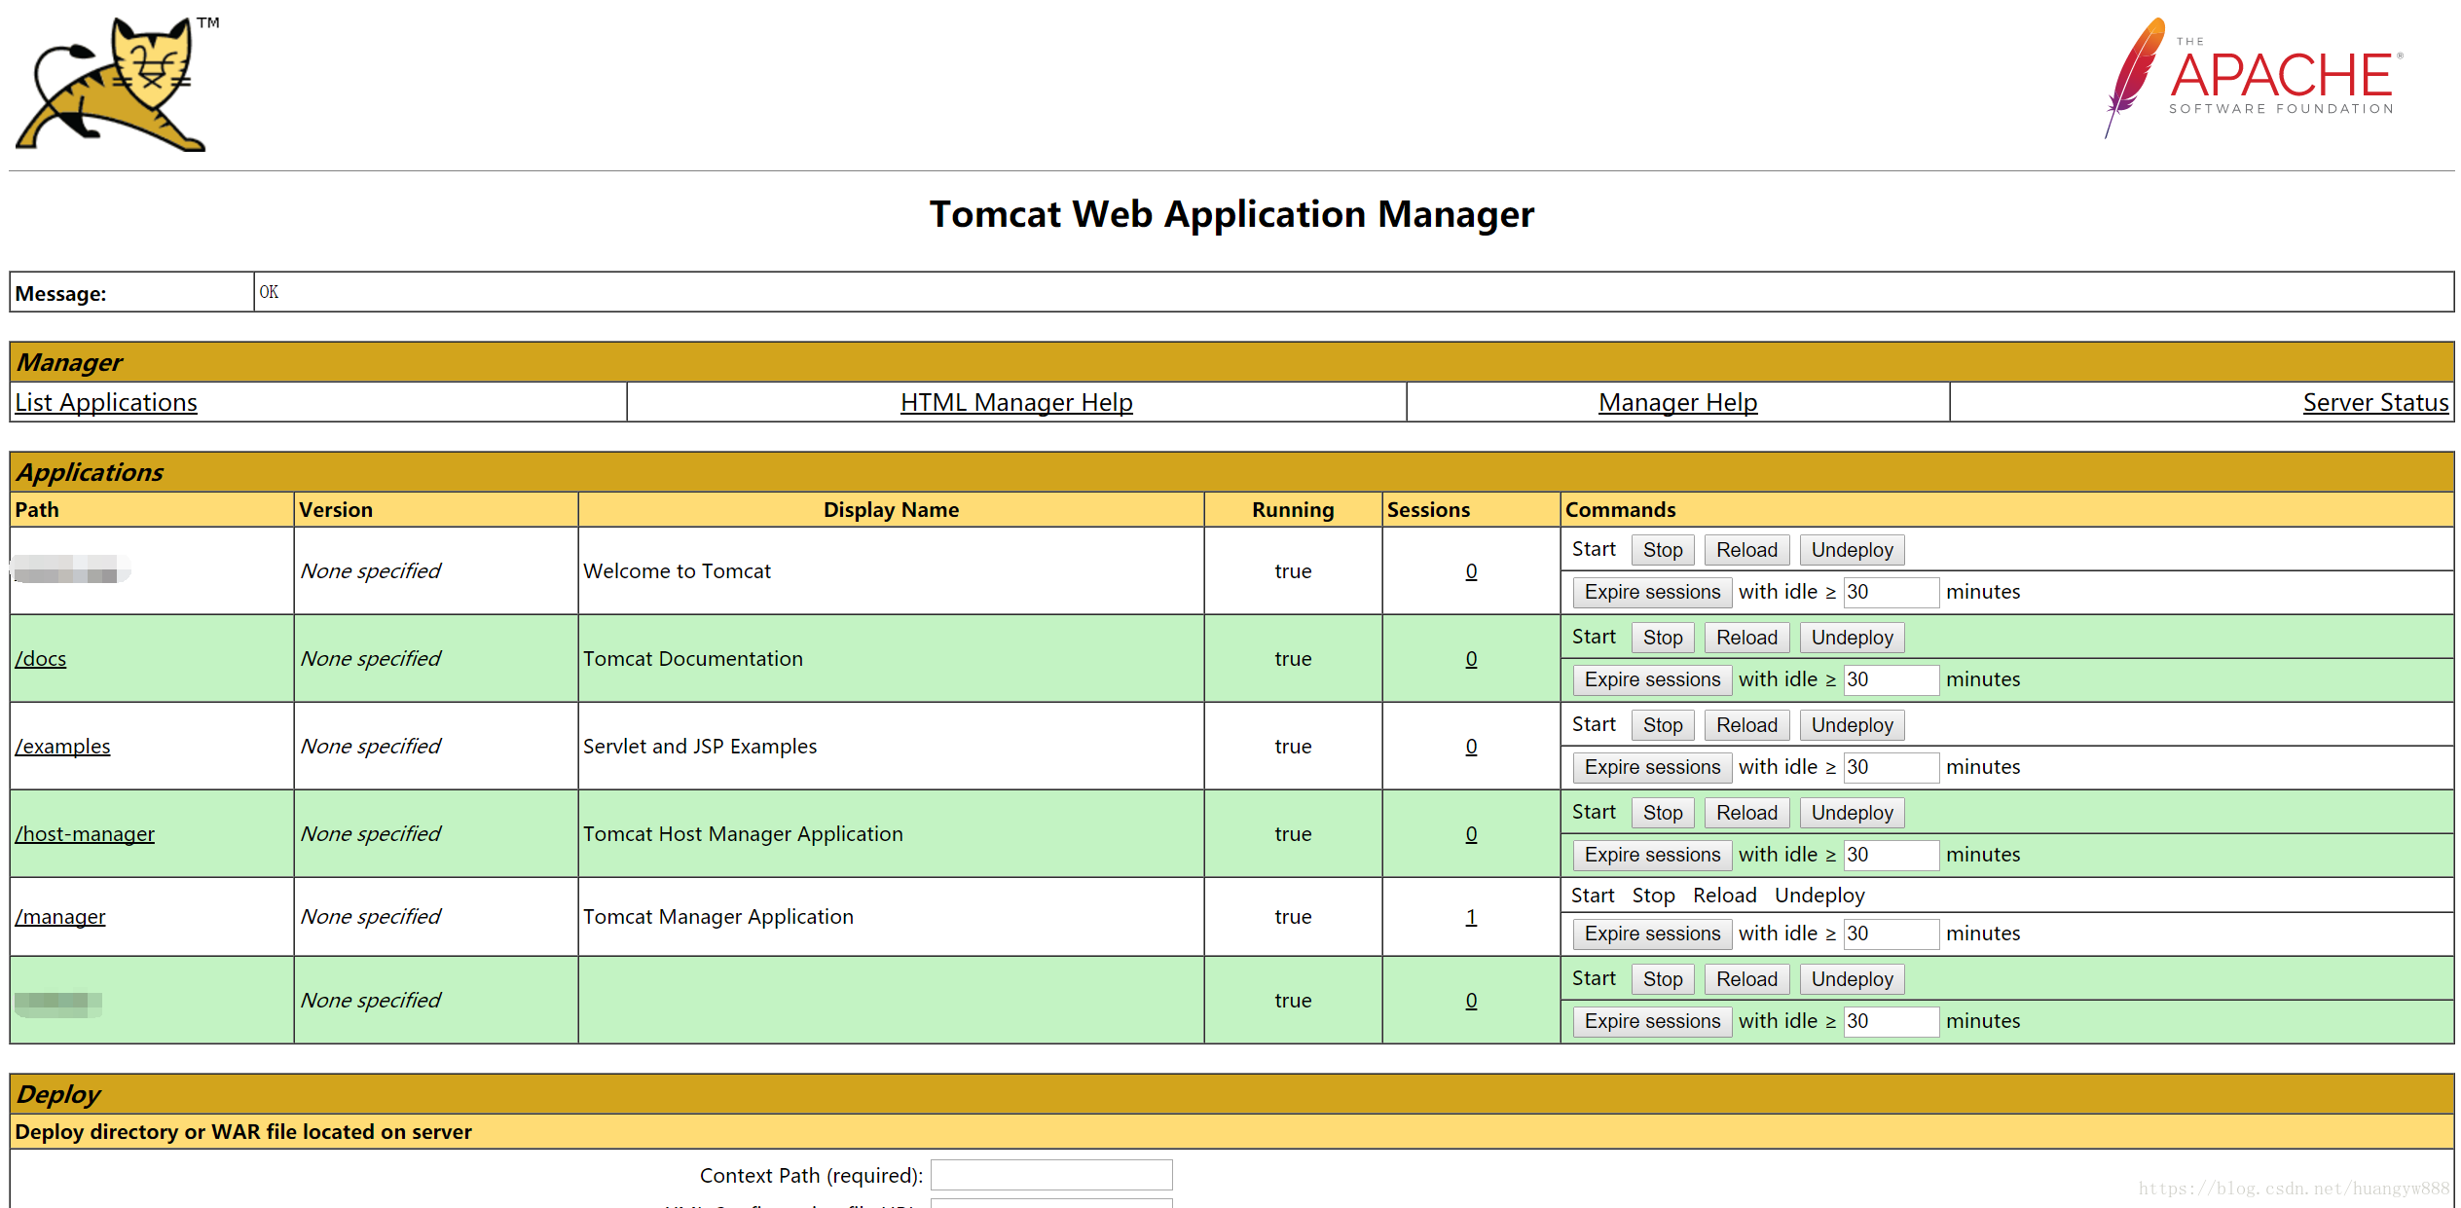Open the /manager application path

pos(60,916)
